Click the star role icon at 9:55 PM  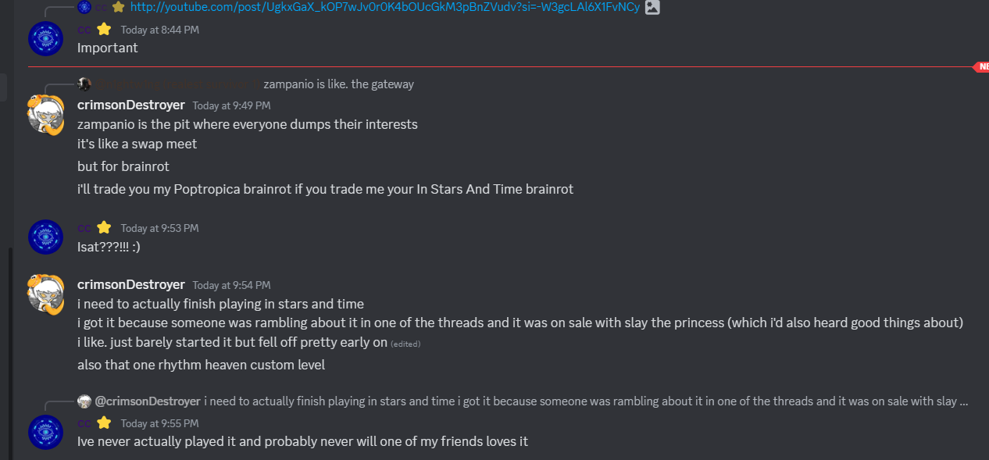tap(104, 423)
